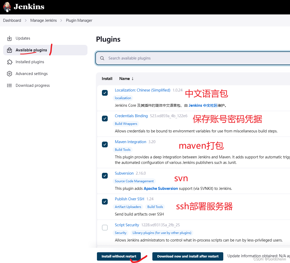
Task: Uncheck the Localization: Chinese (Simplified) plugin
Action: point(105,93)
